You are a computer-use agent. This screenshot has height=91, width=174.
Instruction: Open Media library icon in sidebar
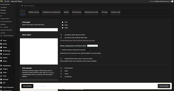click(x=1, y=44)
